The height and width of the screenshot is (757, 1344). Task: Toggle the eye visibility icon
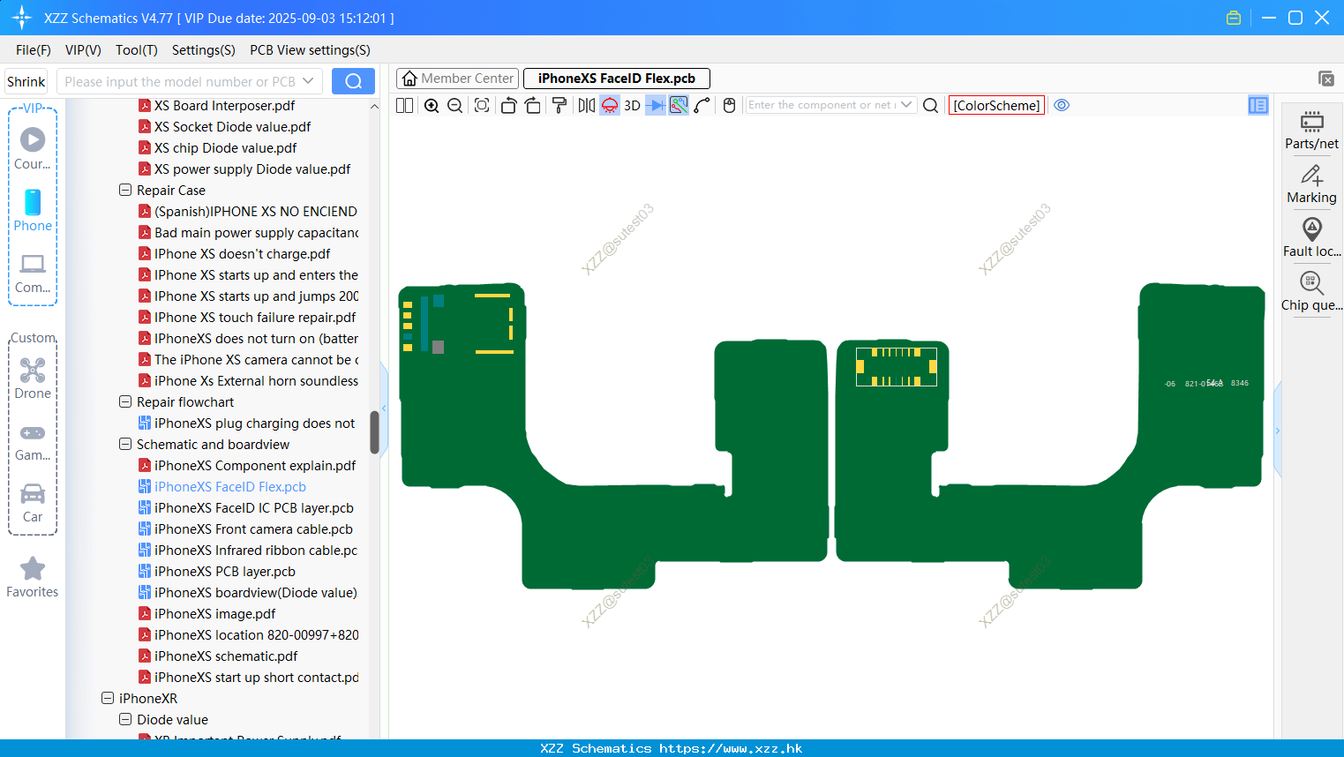click(1062, 105)
